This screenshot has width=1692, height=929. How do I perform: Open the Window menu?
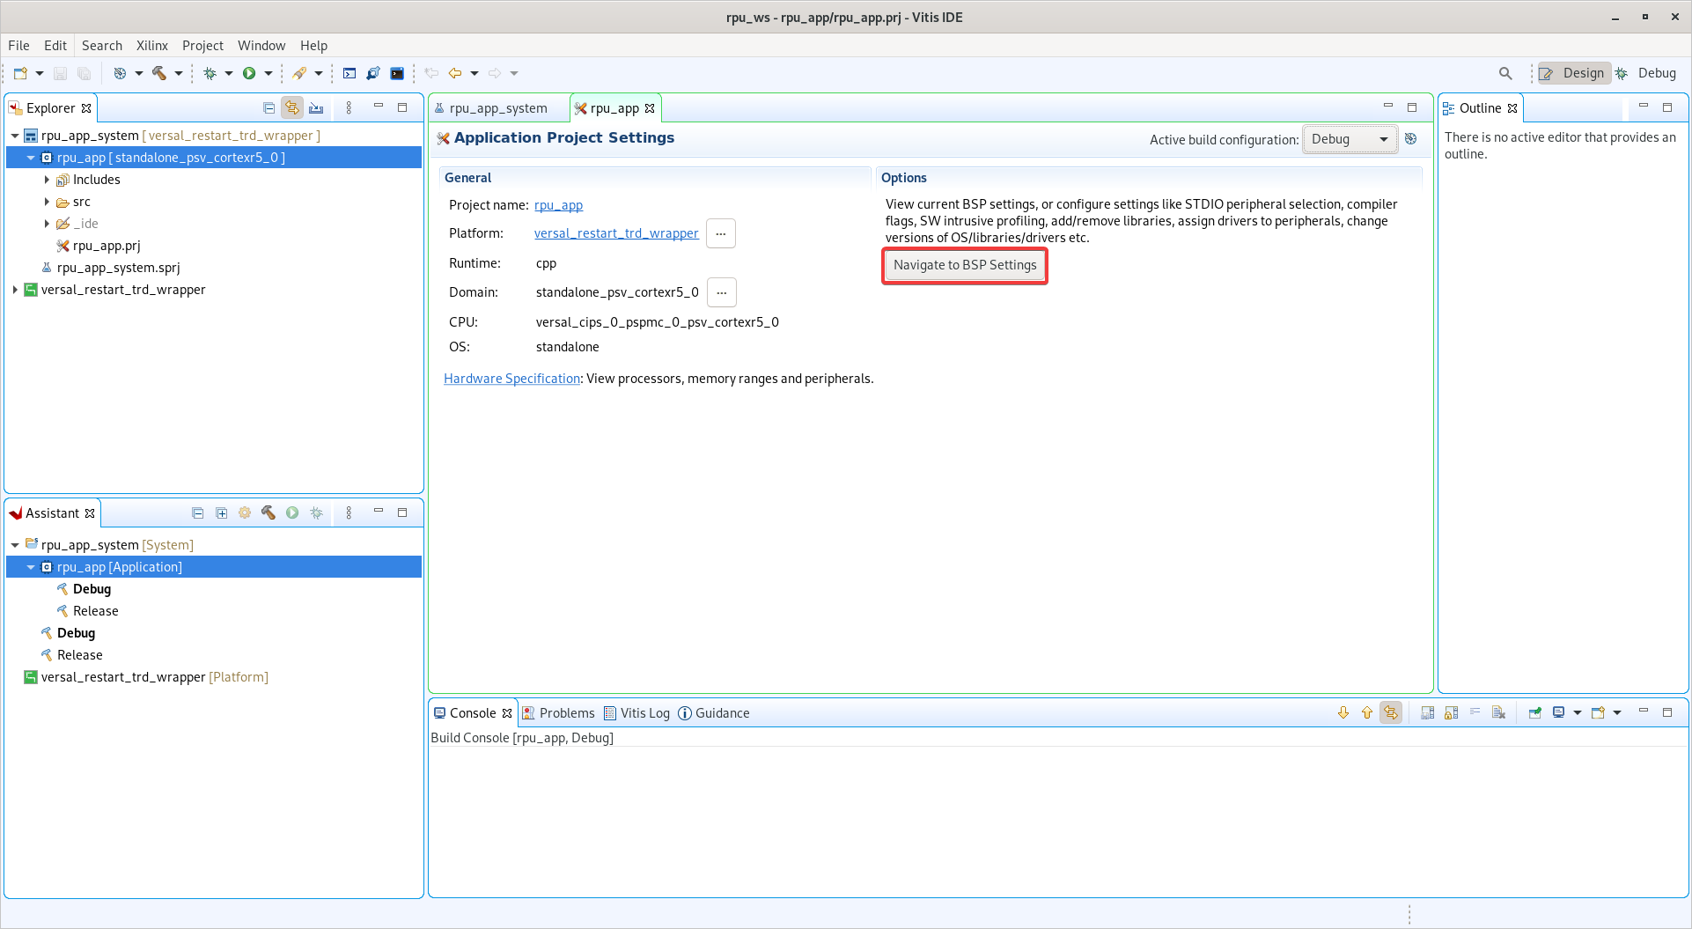261,46
